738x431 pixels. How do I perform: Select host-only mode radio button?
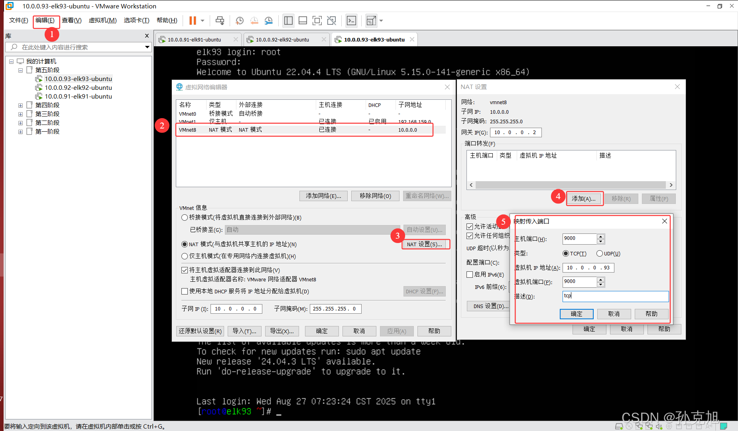pyautogui.click(x=185, y=256)
